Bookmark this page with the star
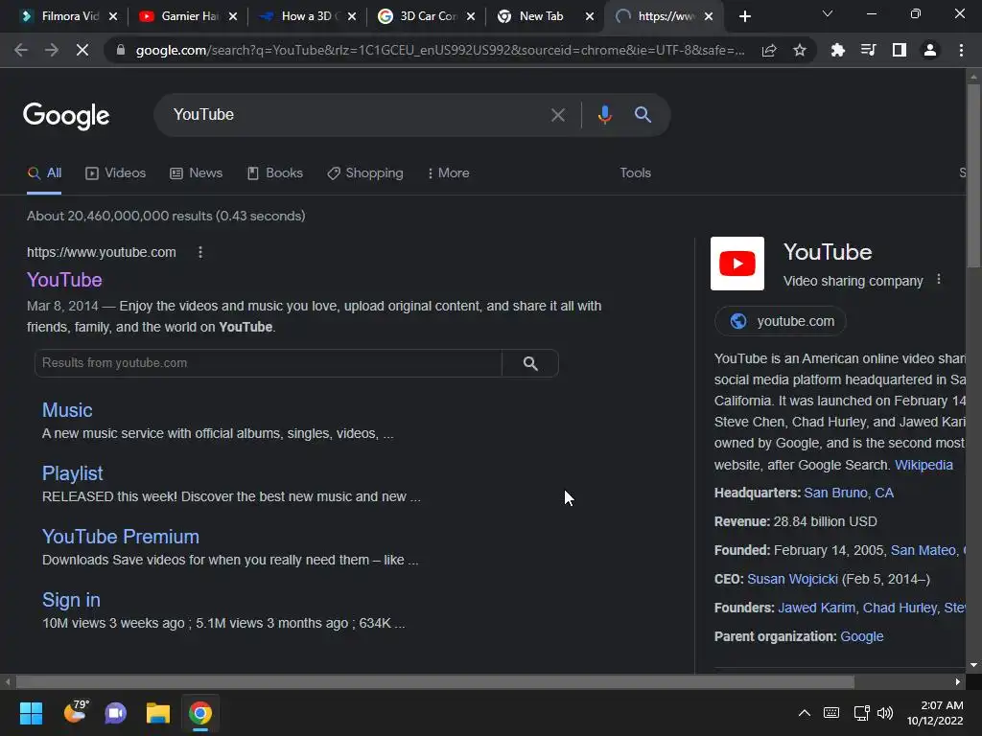The height and width of the screenshot is (736, 982). pyautogui.click(x=800, y=50)
